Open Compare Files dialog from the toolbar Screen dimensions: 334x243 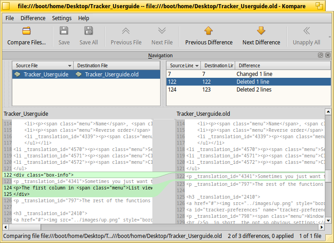pos(27,36)
